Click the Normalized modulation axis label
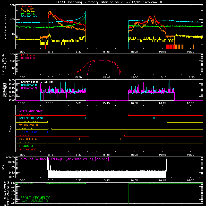The height and width of the screenshot is (206, 206). click(x=5, y=90)
